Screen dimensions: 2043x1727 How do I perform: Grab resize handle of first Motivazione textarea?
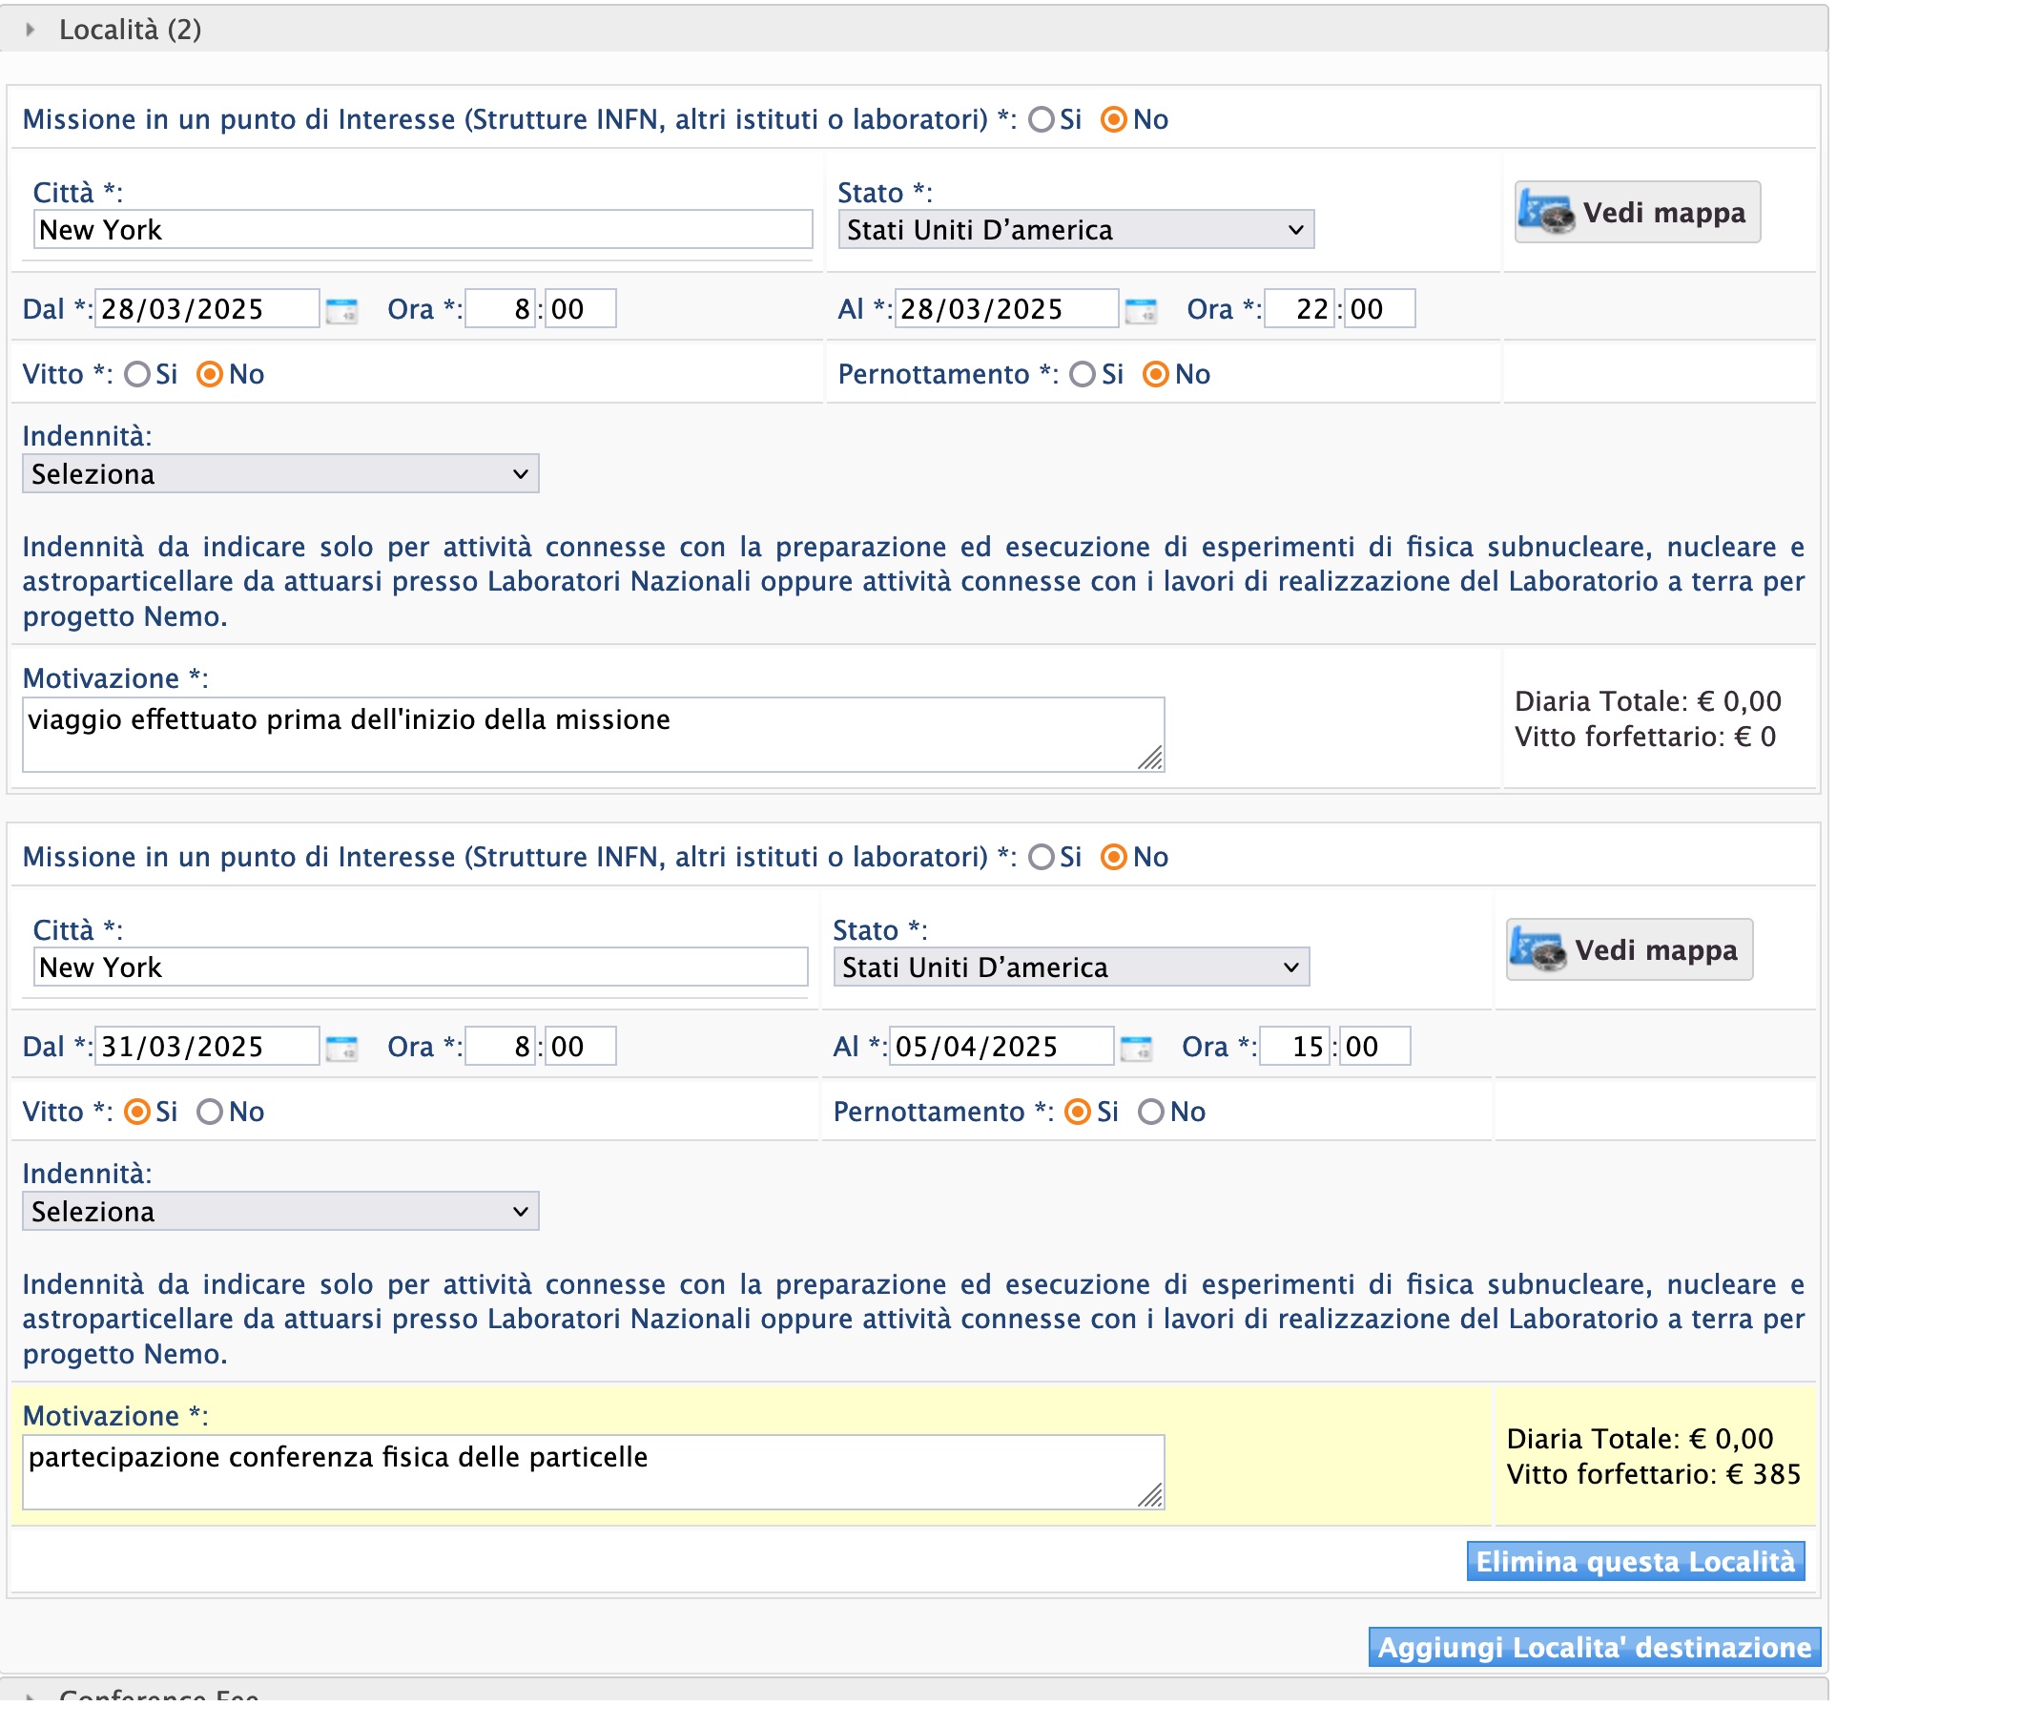pyautogui.click(x=1150, y=758)
